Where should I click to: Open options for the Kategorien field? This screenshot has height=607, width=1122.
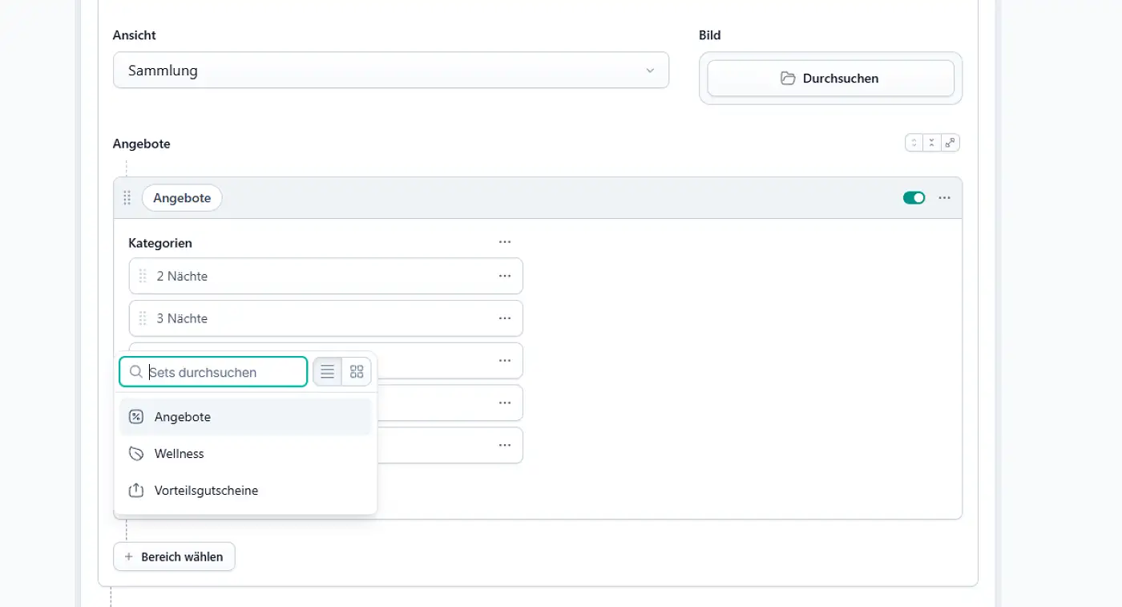tap(504, 242)
